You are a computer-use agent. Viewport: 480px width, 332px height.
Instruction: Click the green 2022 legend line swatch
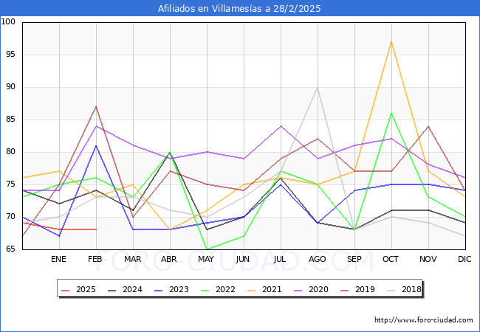tap(205, 290)
